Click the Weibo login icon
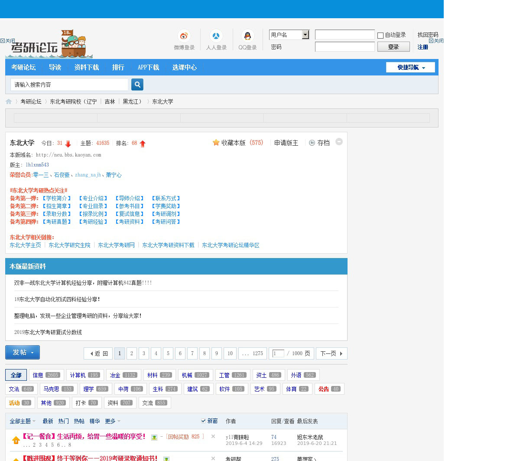 (x=184, y=36)
